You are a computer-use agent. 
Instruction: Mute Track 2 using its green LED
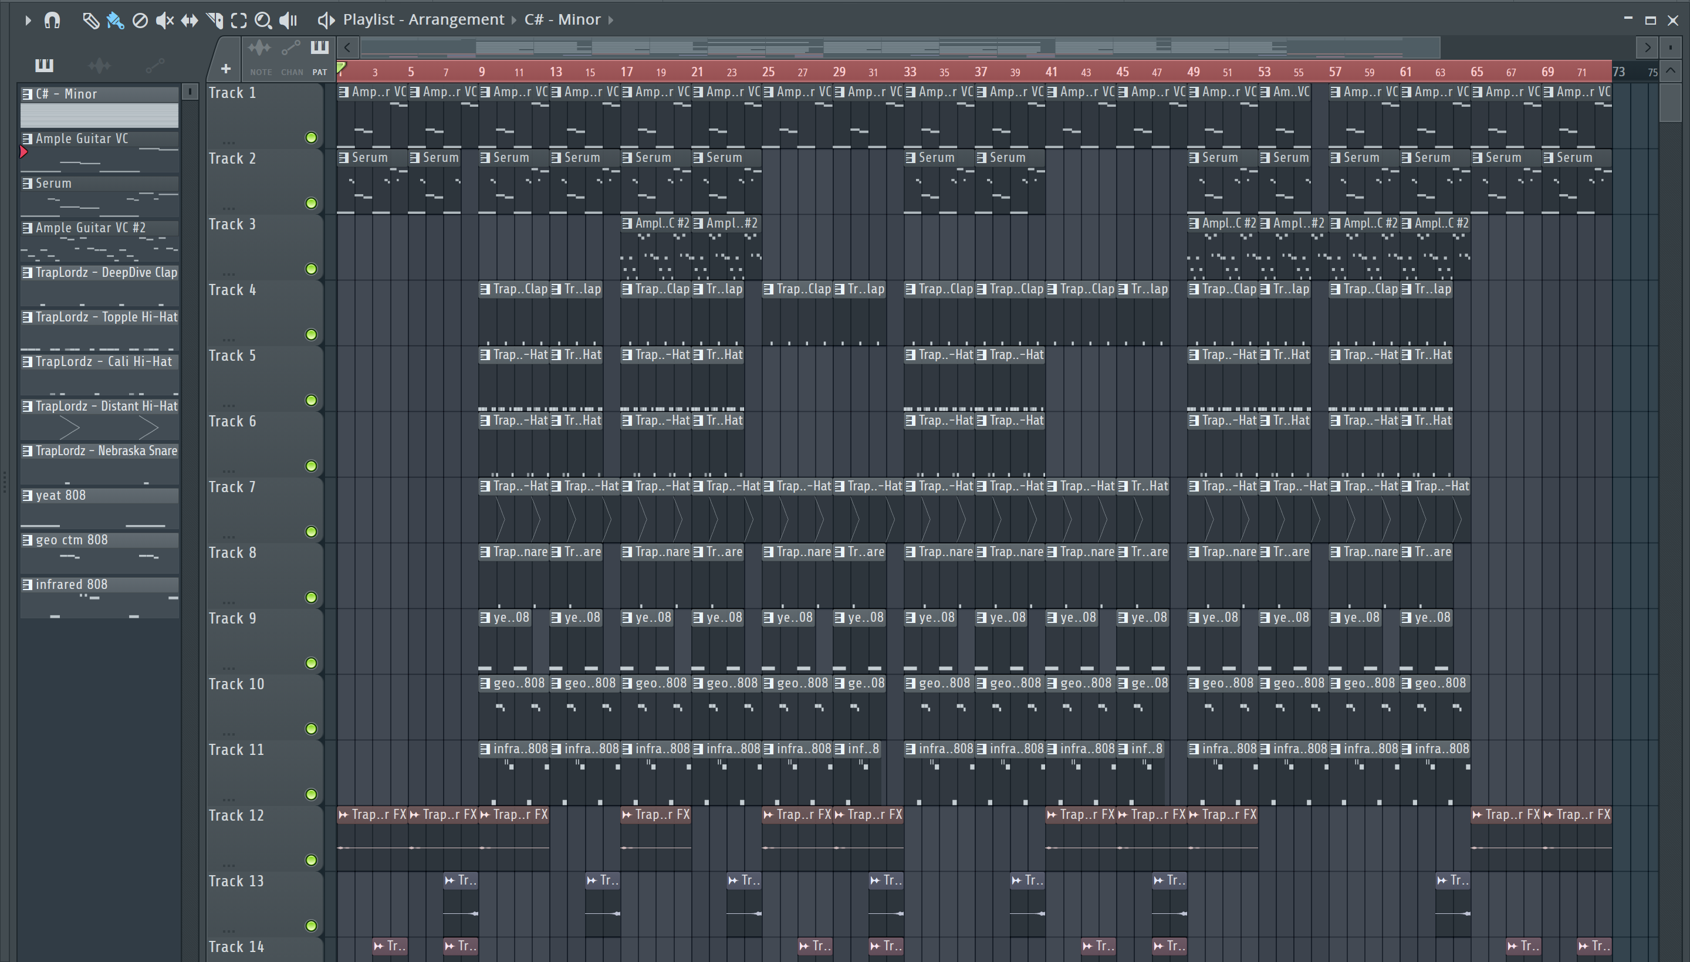point(310,203)
